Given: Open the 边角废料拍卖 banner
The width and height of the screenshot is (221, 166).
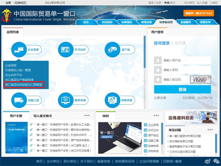Looking at the screenshot, I should [191, 117].
